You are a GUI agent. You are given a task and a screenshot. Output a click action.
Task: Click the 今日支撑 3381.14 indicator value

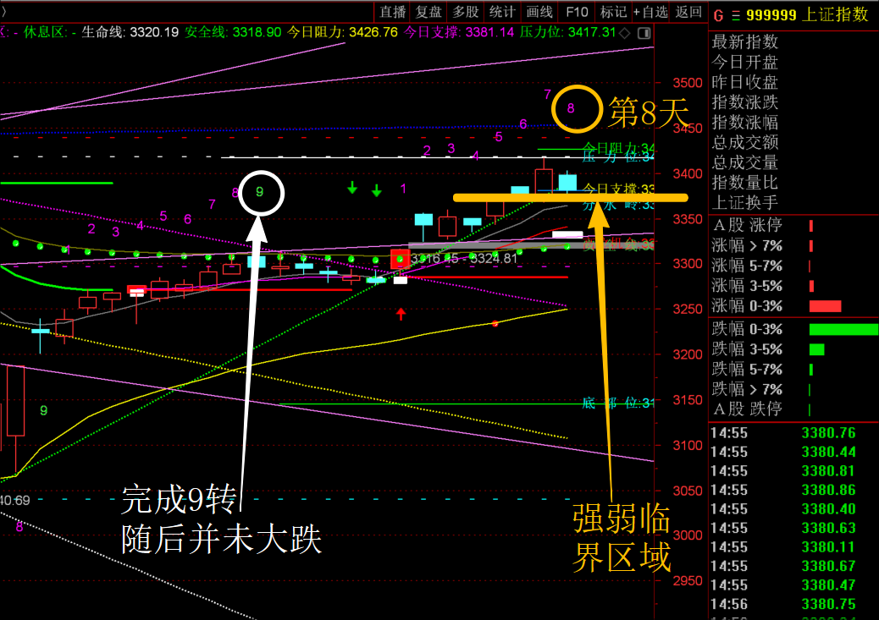459,32
